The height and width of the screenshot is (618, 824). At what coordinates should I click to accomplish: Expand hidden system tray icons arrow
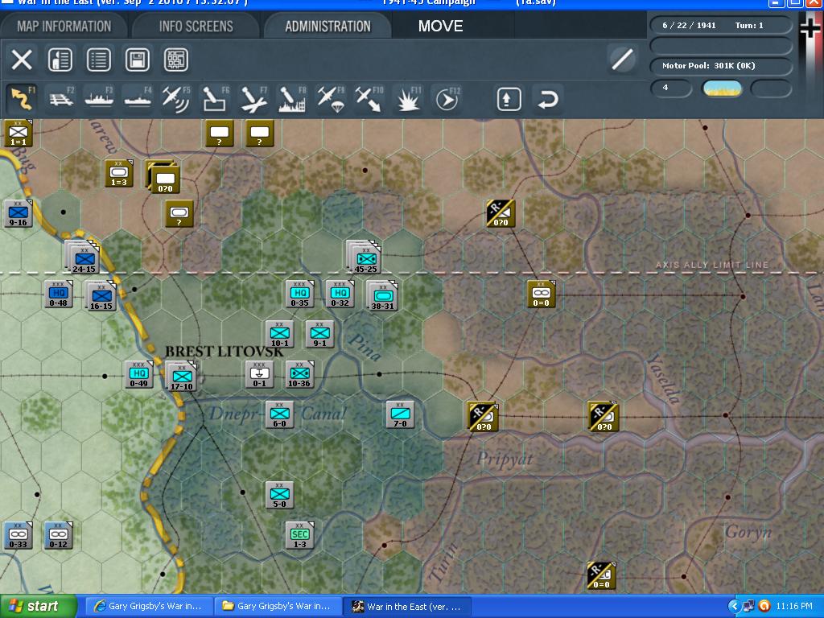click(734, 606)
